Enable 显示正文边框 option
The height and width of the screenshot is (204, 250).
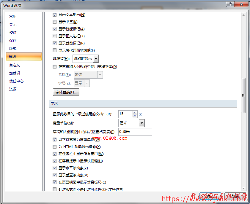[54, 36]
